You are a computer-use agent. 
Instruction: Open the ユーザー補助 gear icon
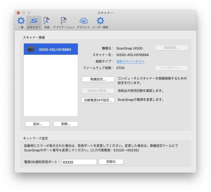[x=100, y=21]
